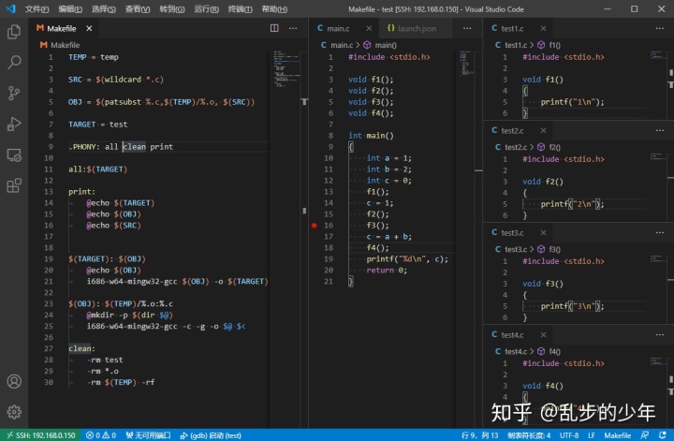The image size is (674, 441).
Task: Expand f2() symbol breadcrumb in test2.c
Action: tap(549, 147)
